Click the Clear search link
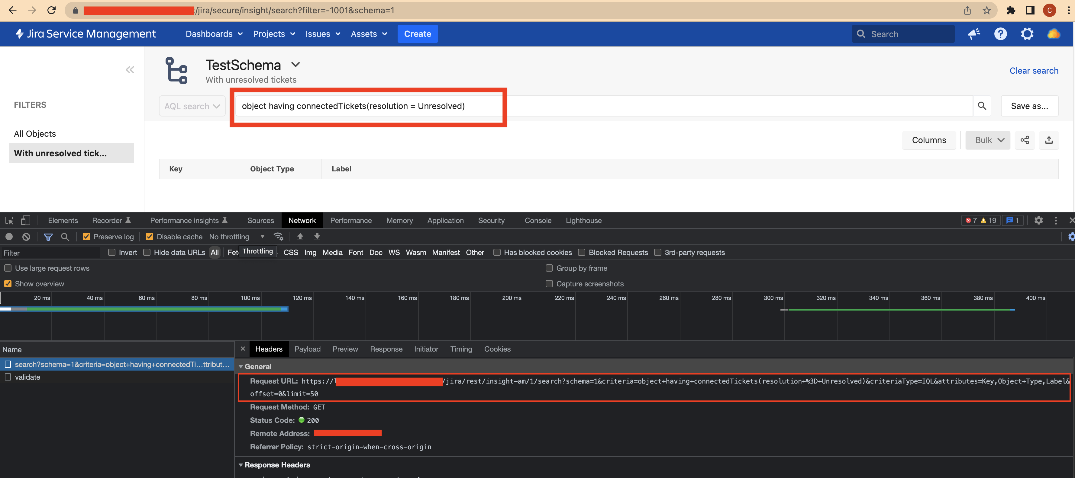Image resolution: width=1075 pixels, height=478 pixels. point(1034,71)
